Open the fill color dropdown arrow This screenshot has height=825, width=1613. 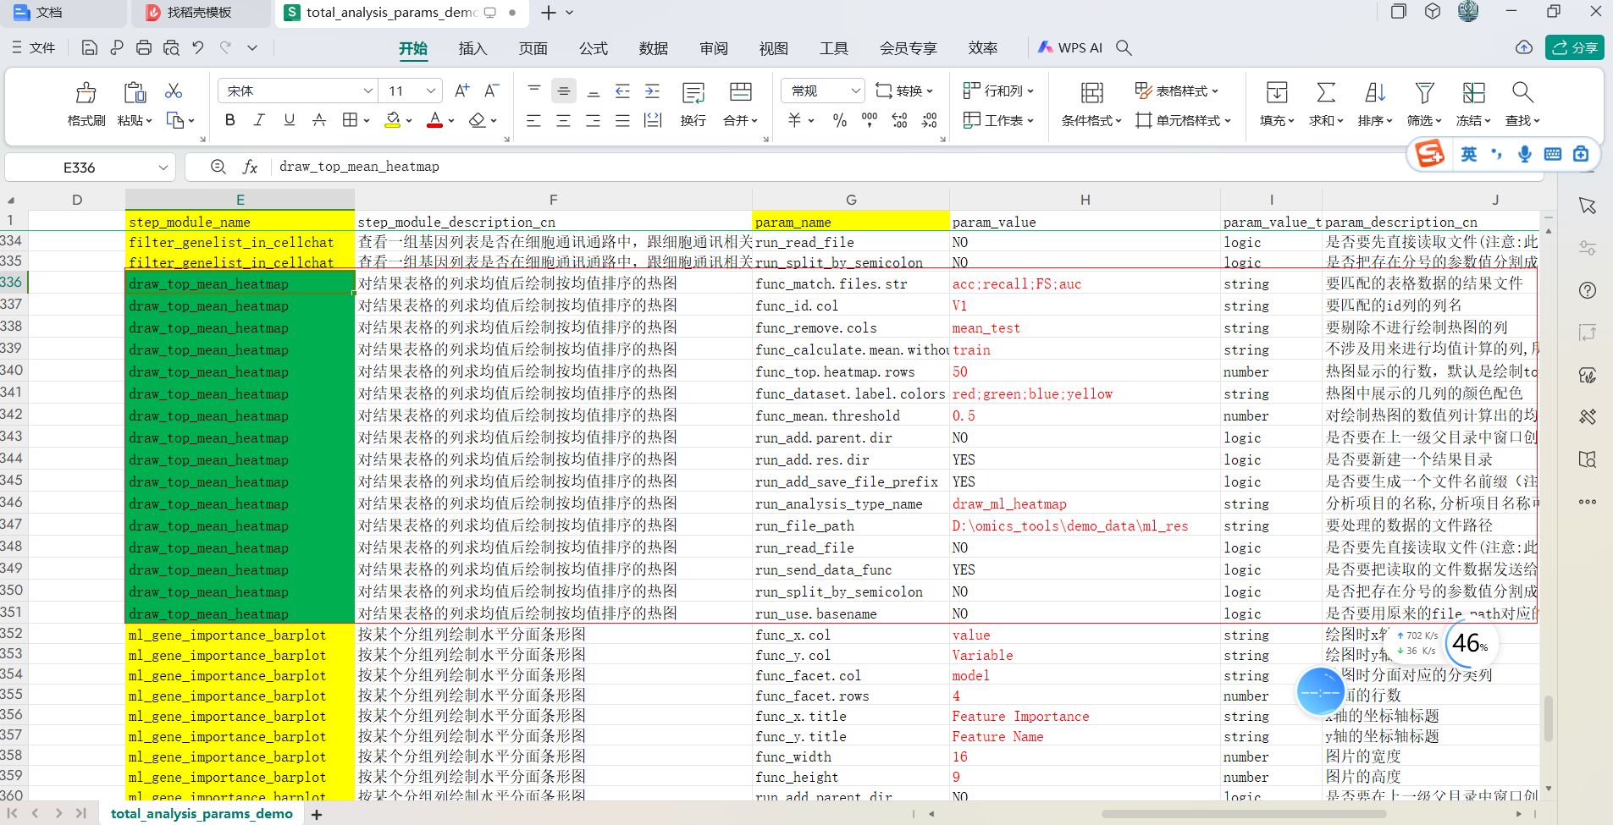409,121
